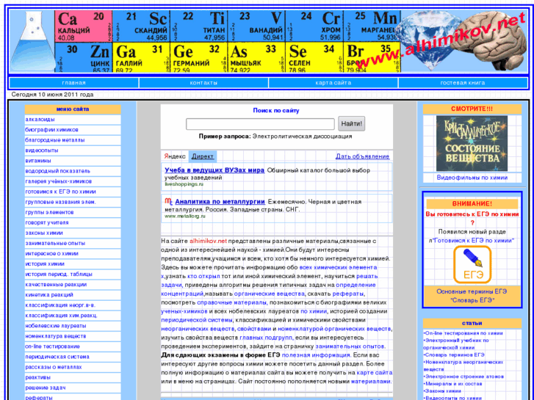Click the site search input field
Image resolution: width=534 pixels, height=400 pixels.
(x=260, y=124)
